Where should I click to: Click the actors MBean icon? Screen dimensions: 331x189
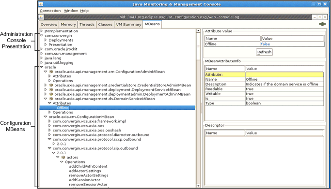point(63,157)
